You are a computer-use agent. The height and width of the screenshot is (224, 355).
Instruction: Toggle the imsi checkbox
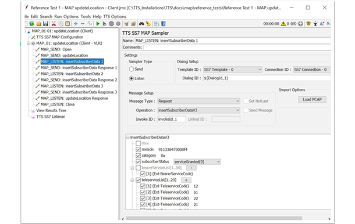138,143
